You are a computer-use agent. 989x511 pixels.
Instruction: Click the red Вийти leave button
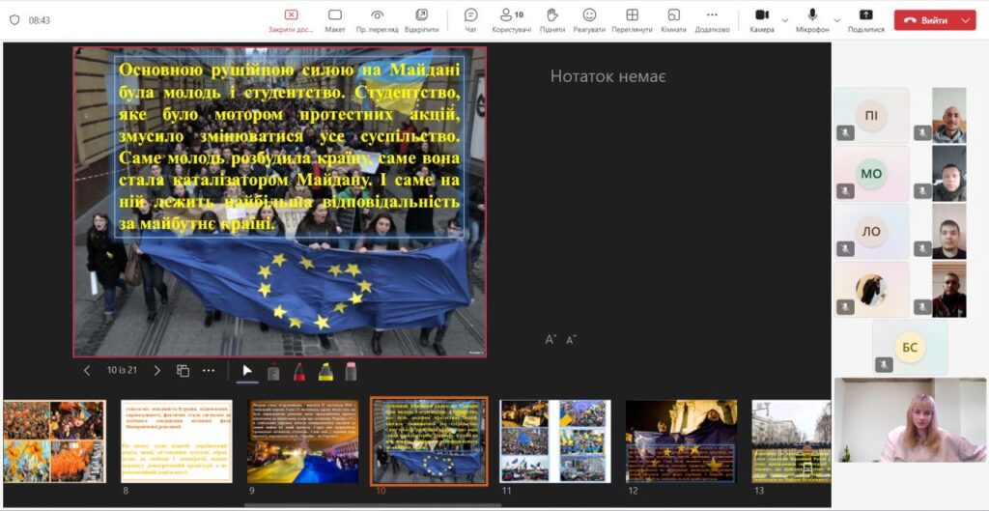pyautogui.click(x=926, y=20)
